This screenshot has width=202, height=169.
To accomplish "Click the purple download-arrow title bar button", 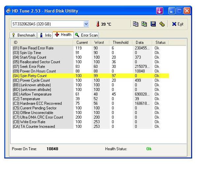I will [x=159, y=11].
